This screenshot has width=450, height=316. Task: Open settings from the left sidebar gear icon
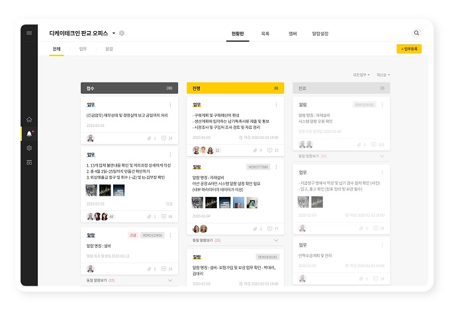[x=29, y=148]
